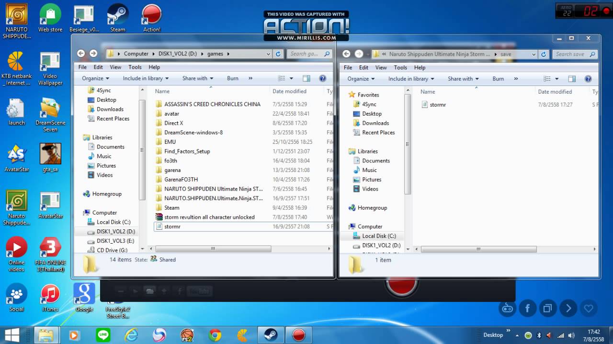Click horizontal scrollbar in save window
Viewport: 613px width, 344px height.
[x=478, y=249]
